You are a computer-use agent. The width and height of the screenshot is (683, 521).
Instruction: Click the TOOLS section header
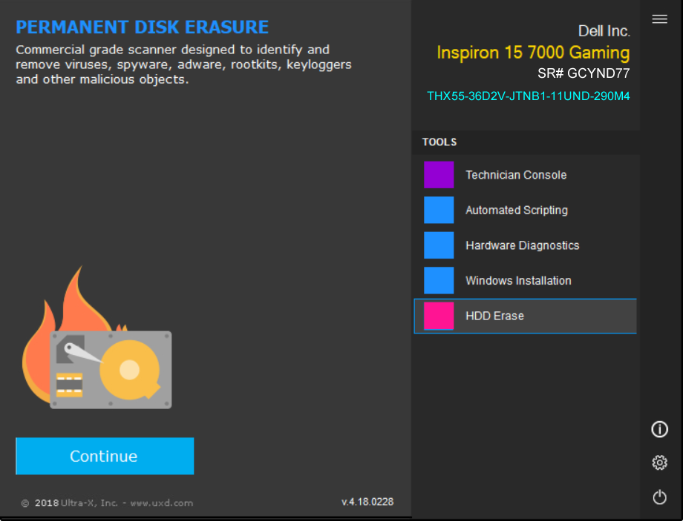[x=439, y=142]
